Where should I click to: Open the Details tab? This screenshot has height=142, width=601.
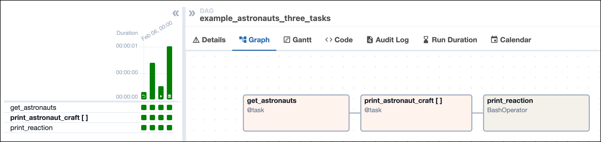(x=209, y=40)
